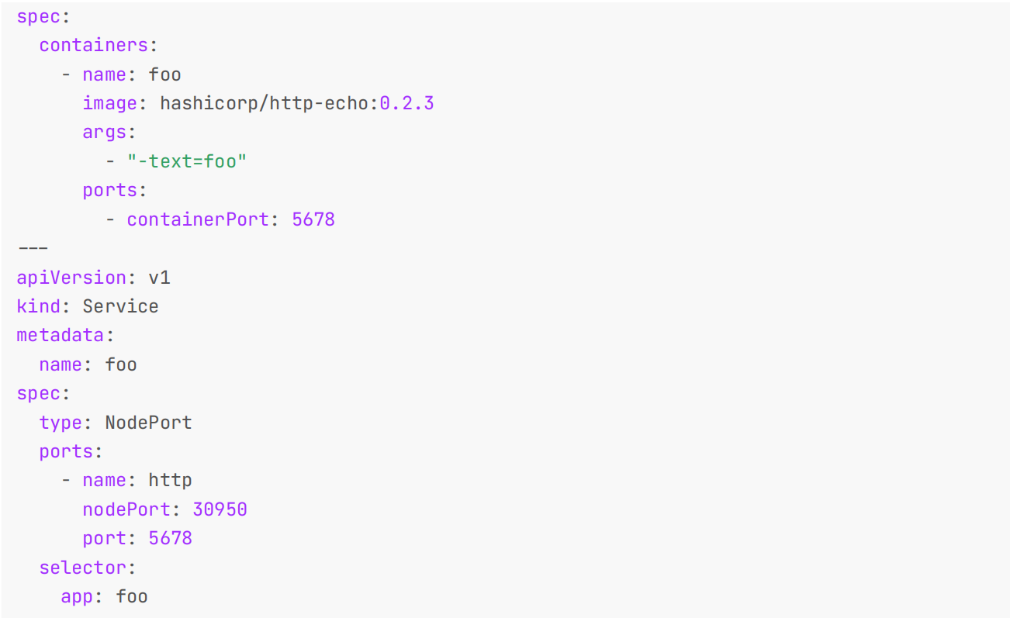Click the type key in Service spec
The height and width of the screenshot is (618, 1010).
pos(61,423)
